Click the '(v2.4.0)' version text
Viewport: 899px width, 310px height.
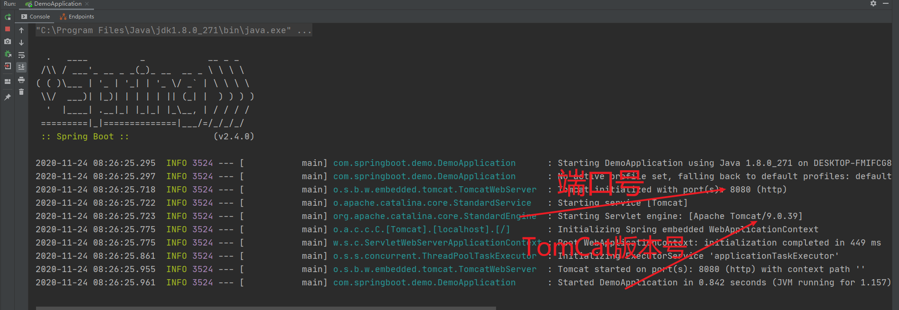pos(234,137)
